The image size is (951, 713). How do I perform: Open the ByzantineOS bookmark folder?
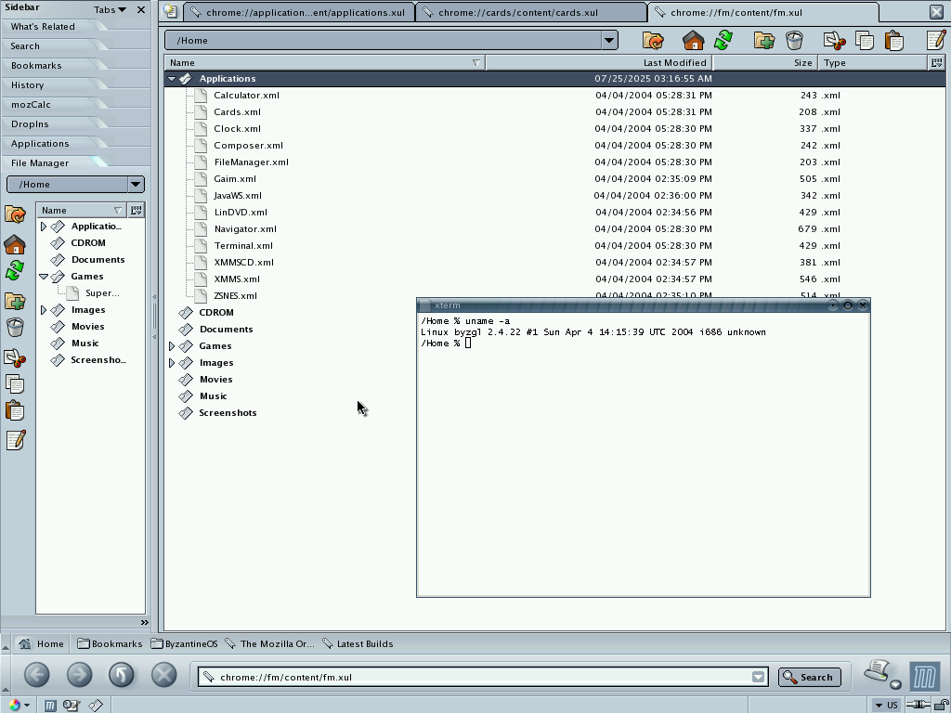click(x=185, y=644)
